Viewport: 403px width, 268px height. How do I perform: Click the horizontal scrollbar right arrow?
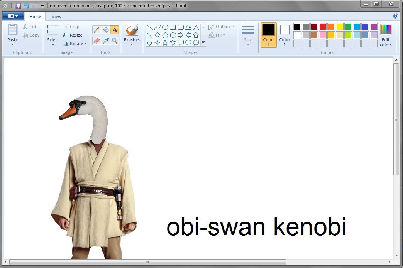[x=389, y=262]
